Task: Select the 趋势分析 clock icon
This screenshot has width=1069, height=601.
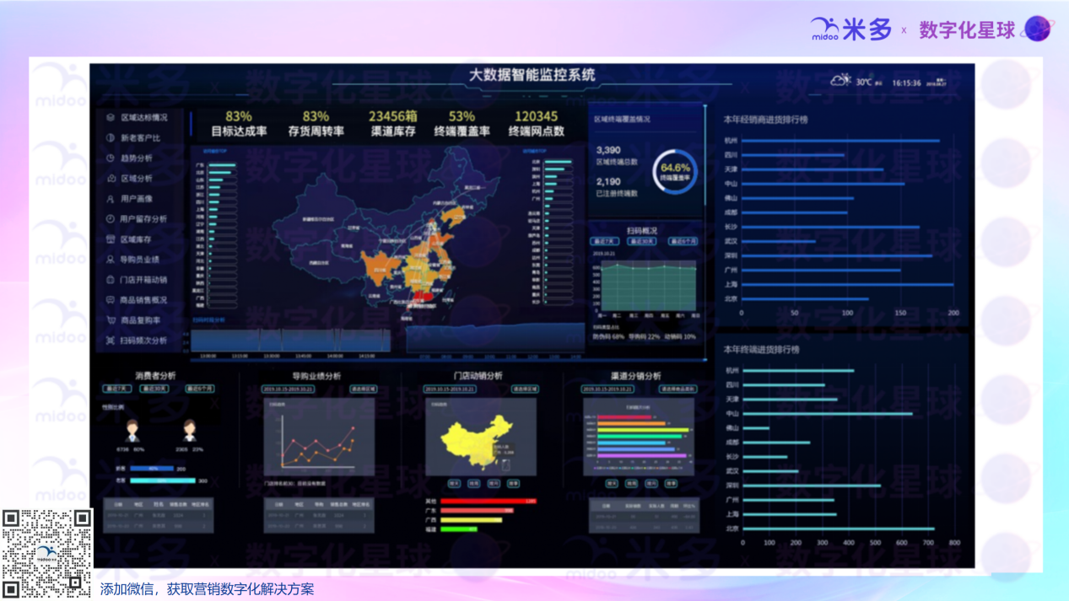Action: point(111,158)
